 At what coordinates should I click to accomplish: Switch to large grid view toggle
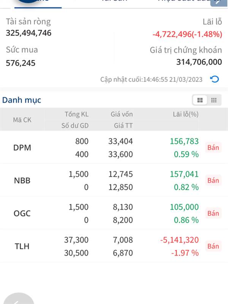(x=200, y=100)
